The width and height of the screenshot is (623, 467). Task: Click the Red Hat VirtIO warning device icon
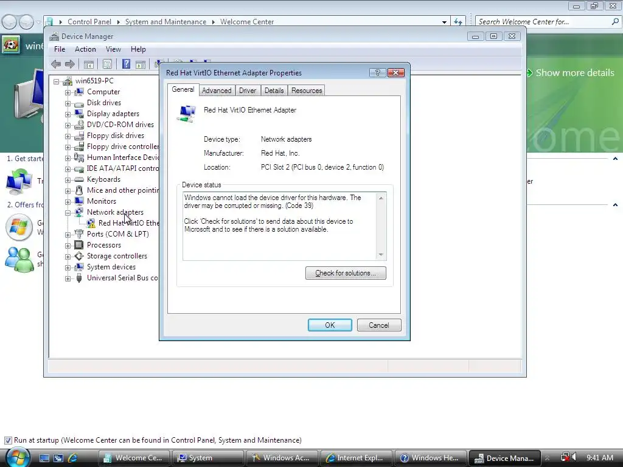pos(91,223)
